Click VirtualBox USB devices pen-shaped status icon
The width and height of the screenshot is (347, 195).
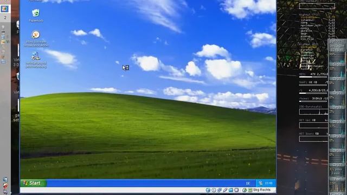click(x=226, y=190)
